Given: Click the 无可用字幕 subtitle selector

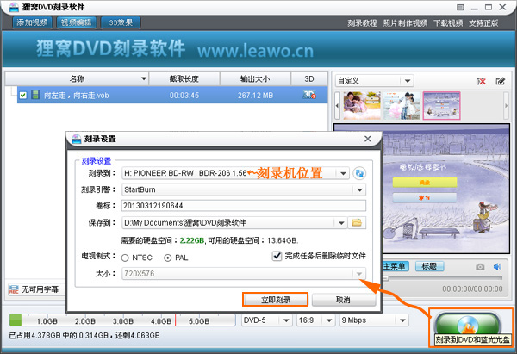Looking at the screenshot, I should [35, 289].
